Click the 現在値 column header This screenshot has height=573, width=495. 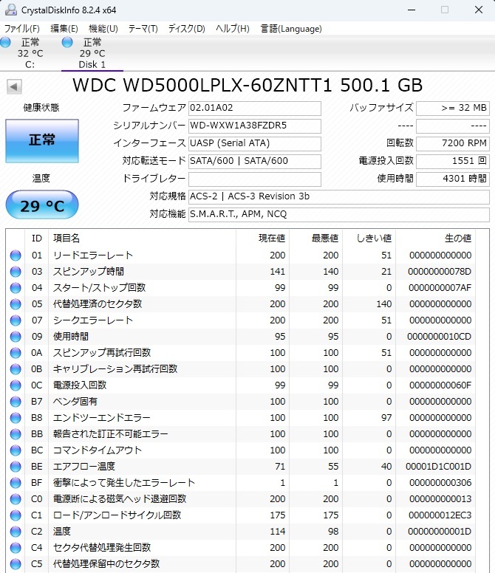pyautogui.click(x=262, y=239)
